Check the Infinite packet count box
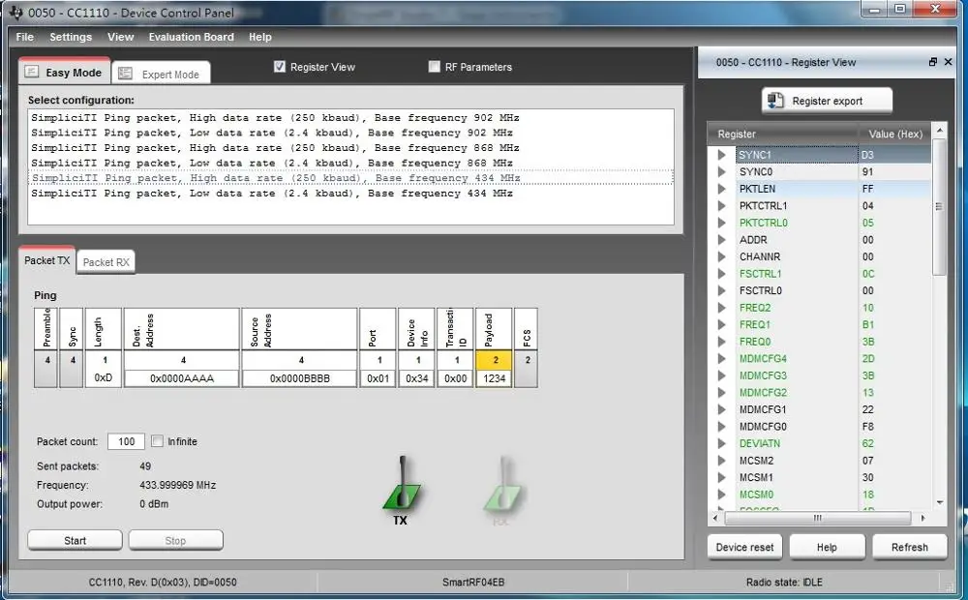The height and width of the screenshot is (600, 968). pyautogui.click(x=157, y=440)
